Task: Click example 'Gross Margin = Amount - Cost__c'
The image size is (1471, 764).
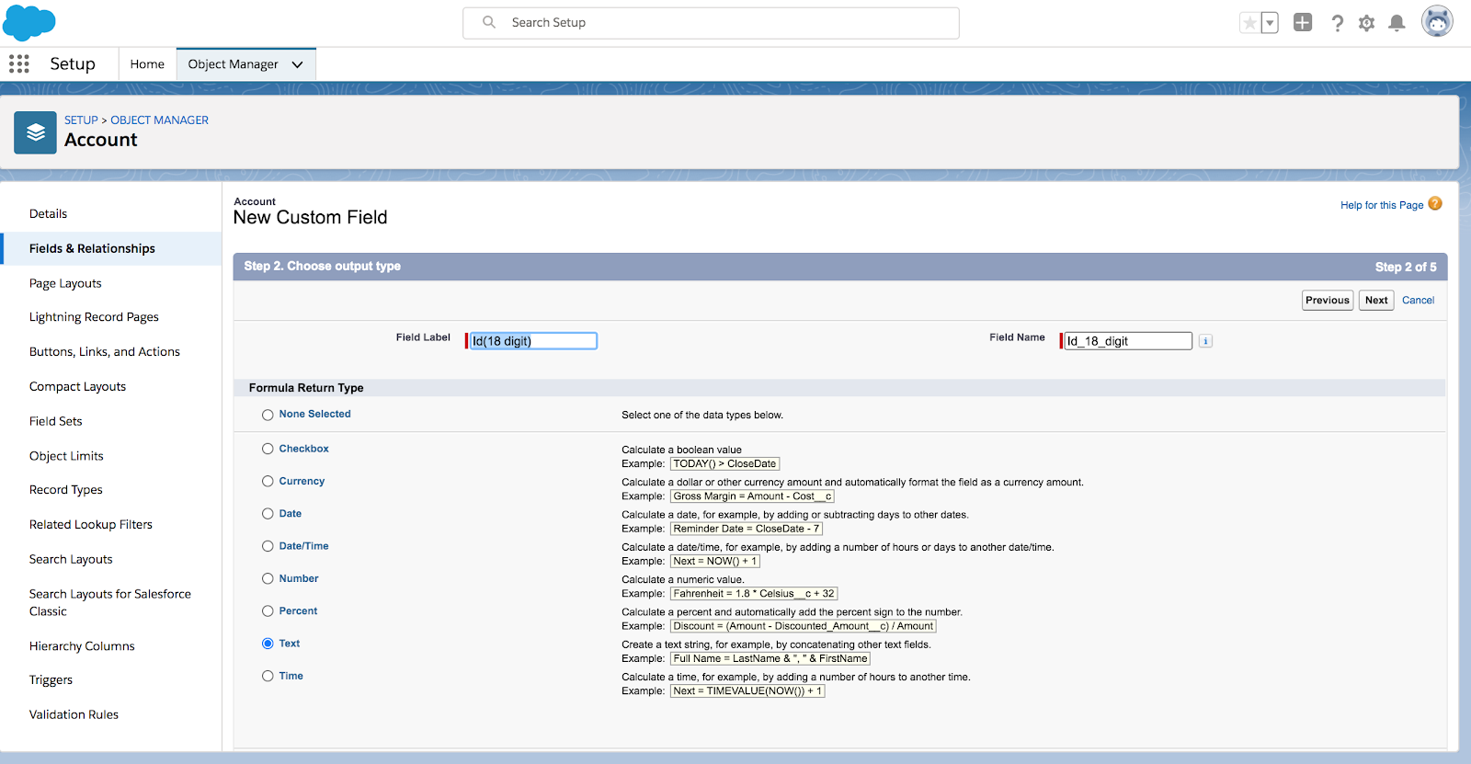Action: pyautogui.click(x=752, y=496)
